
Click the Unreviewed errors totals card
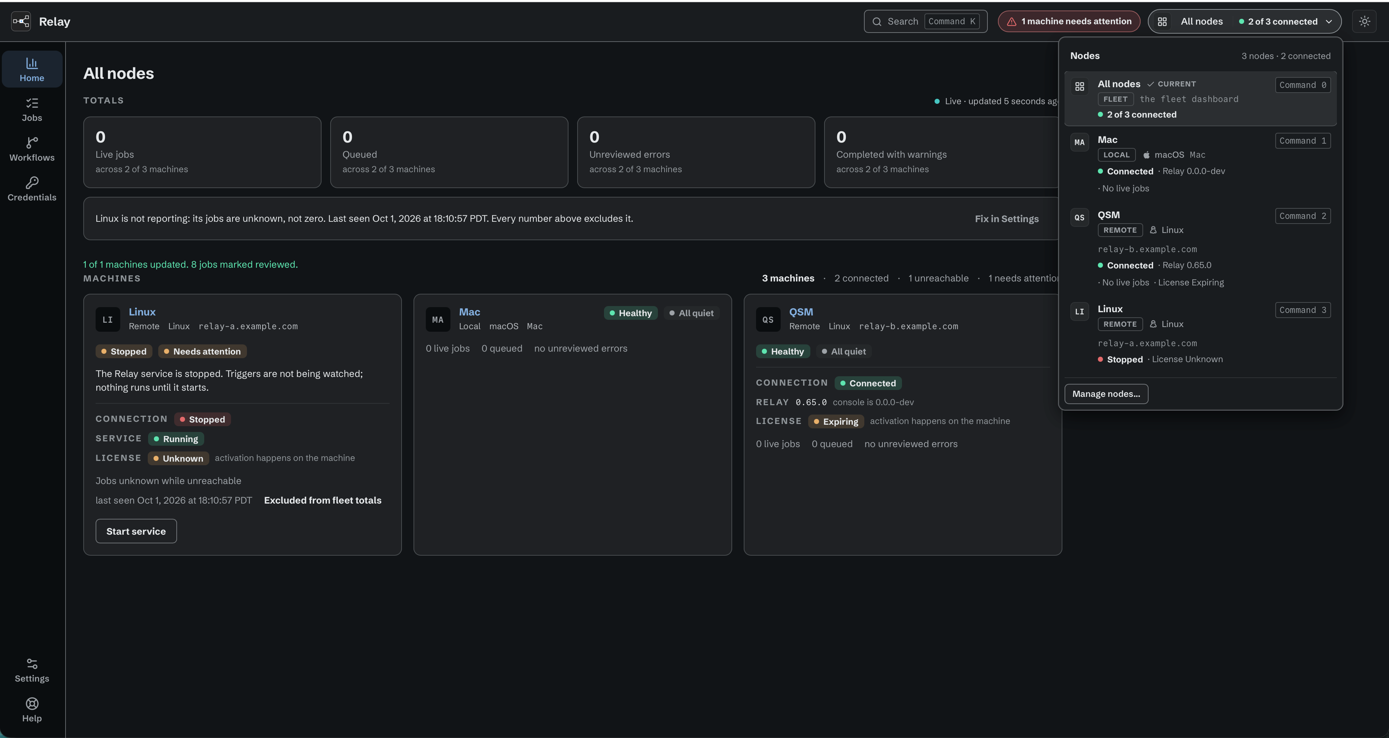click(696, 152)
